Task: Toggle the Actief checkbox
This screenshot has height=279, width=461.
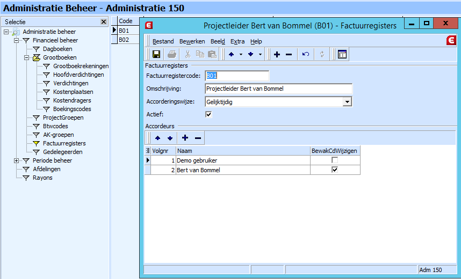Action: tap(208, 114)
